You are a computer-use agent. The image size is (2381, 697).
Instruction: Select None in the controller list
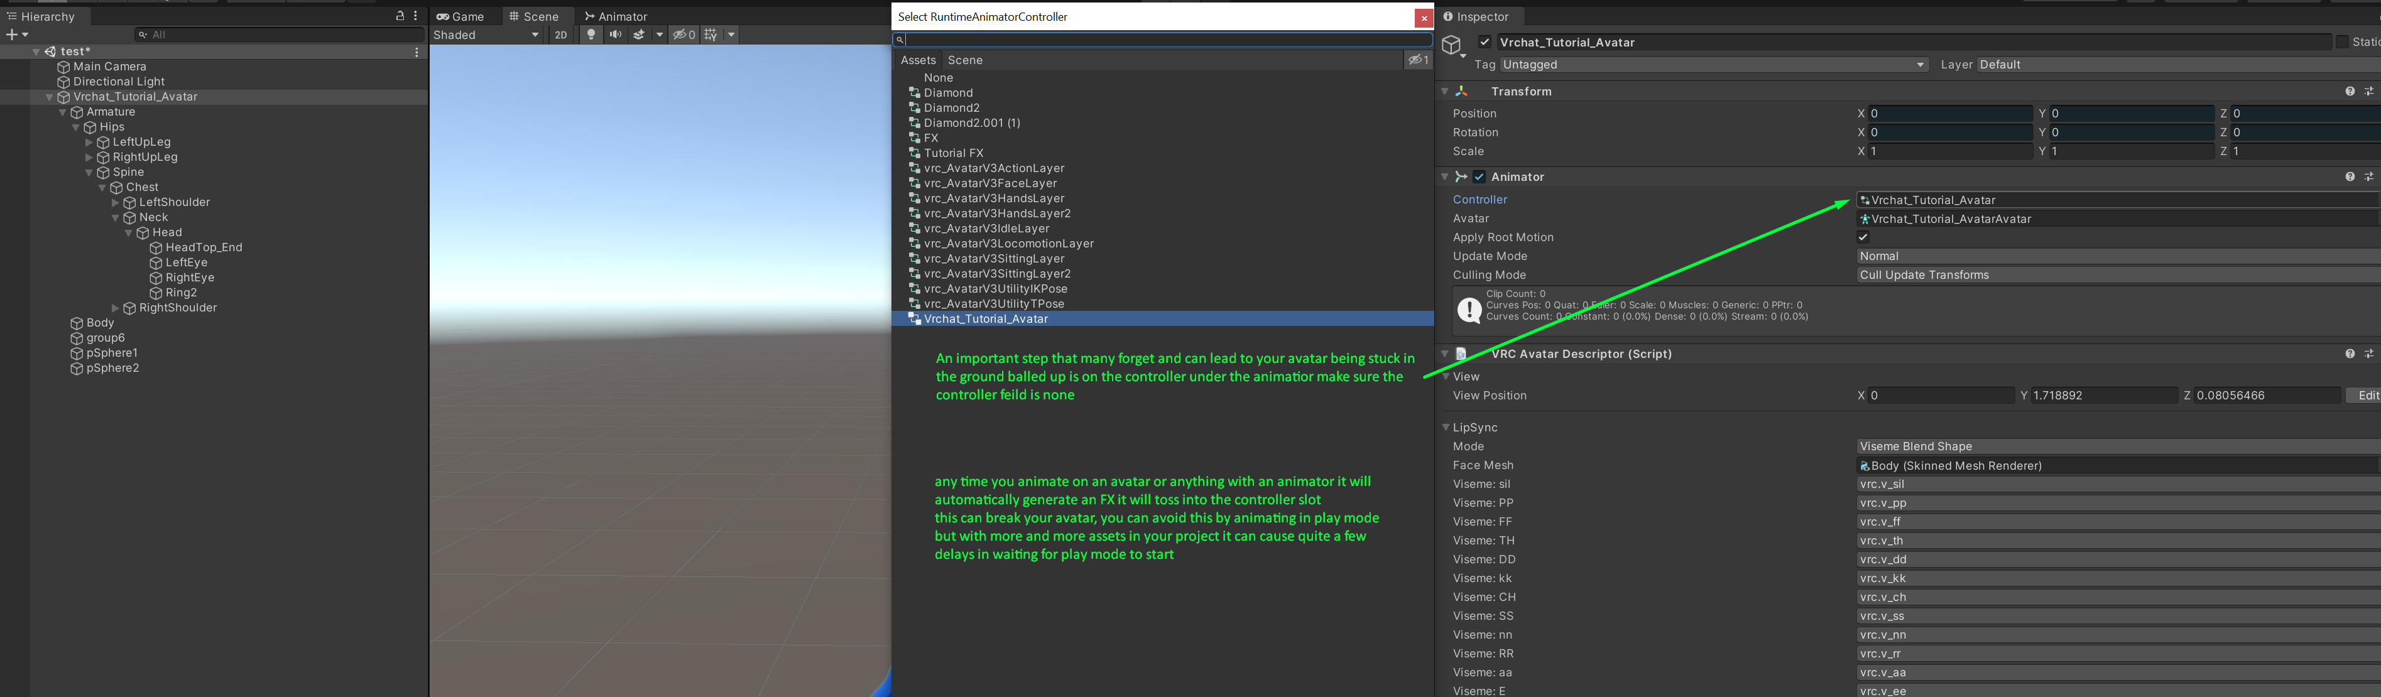pos(938,78)
